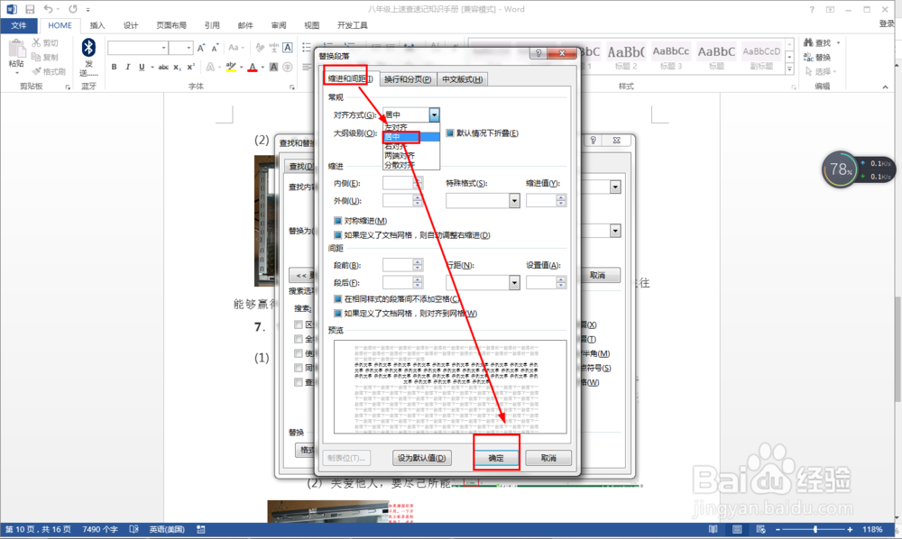Click the 确定 button to confirm

496,457
